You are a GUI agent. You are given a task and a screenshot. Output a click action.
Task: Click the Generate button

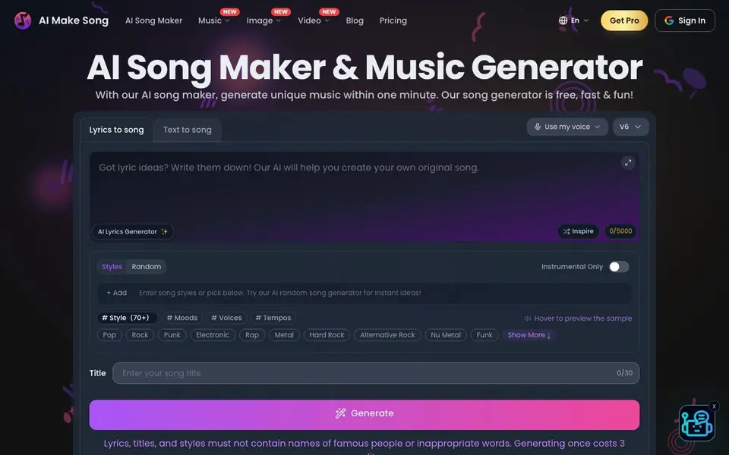[x=364, y=415]
